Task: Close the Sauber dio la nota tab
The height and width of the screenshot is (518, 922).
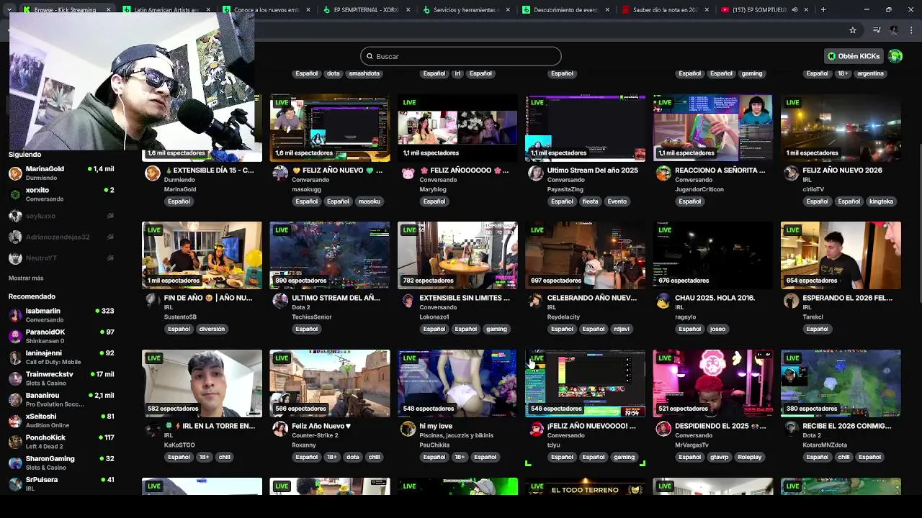Action: (x=707, y=10)
